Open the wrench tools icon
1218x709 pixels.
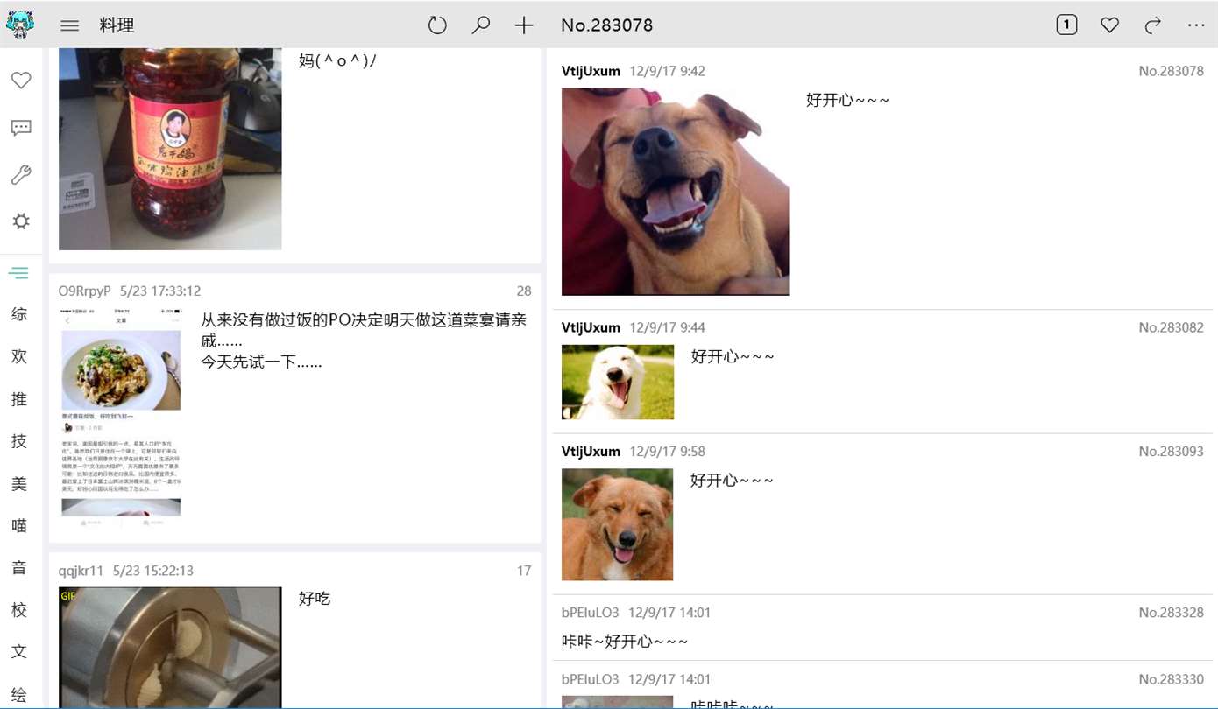(21, 175)
